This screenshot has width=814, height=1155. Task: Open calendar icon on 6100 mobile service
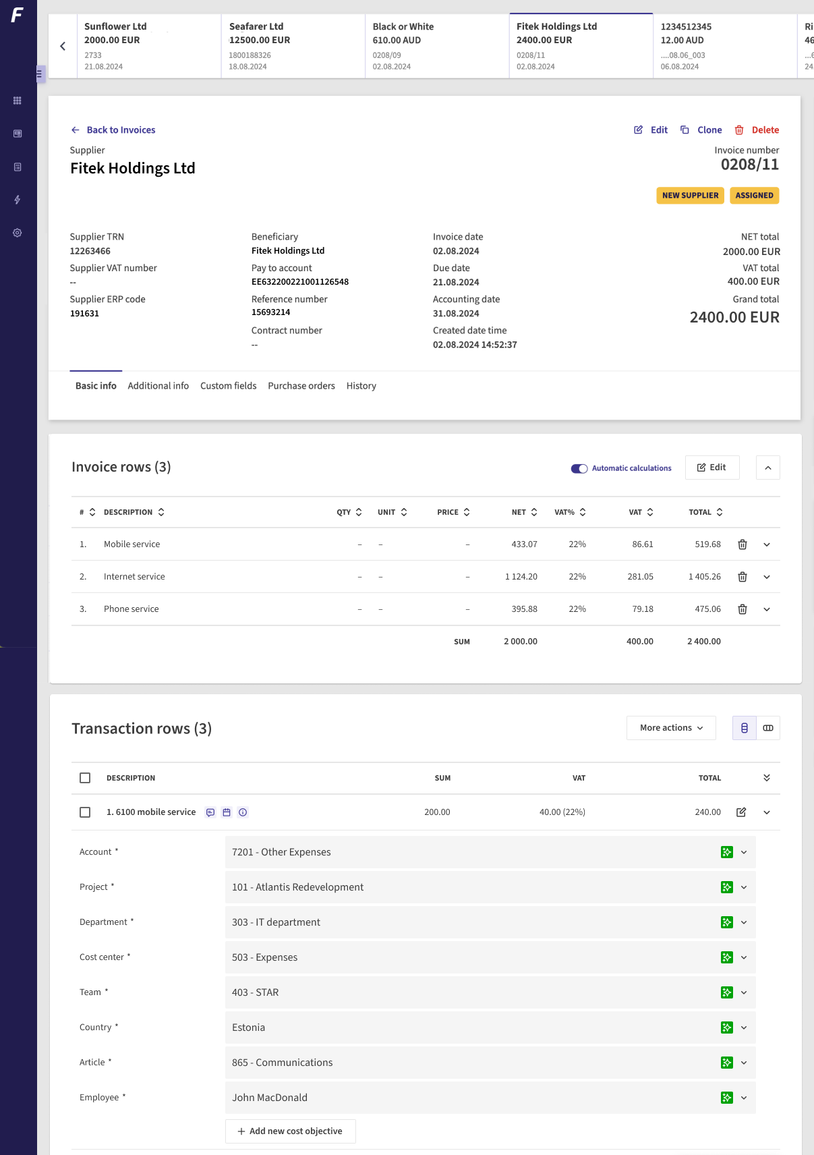click(227, 812)
